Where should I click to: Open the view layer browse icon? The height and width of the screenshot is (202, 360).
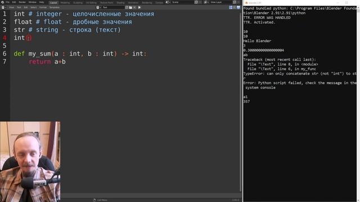(x=206, y=2)
